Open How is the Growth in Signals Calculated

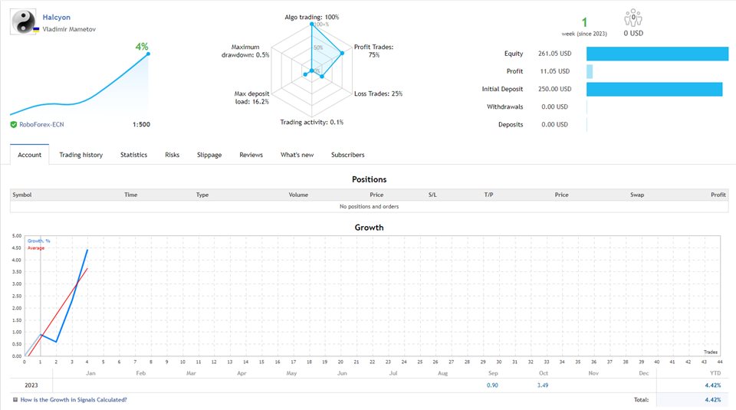74,400
